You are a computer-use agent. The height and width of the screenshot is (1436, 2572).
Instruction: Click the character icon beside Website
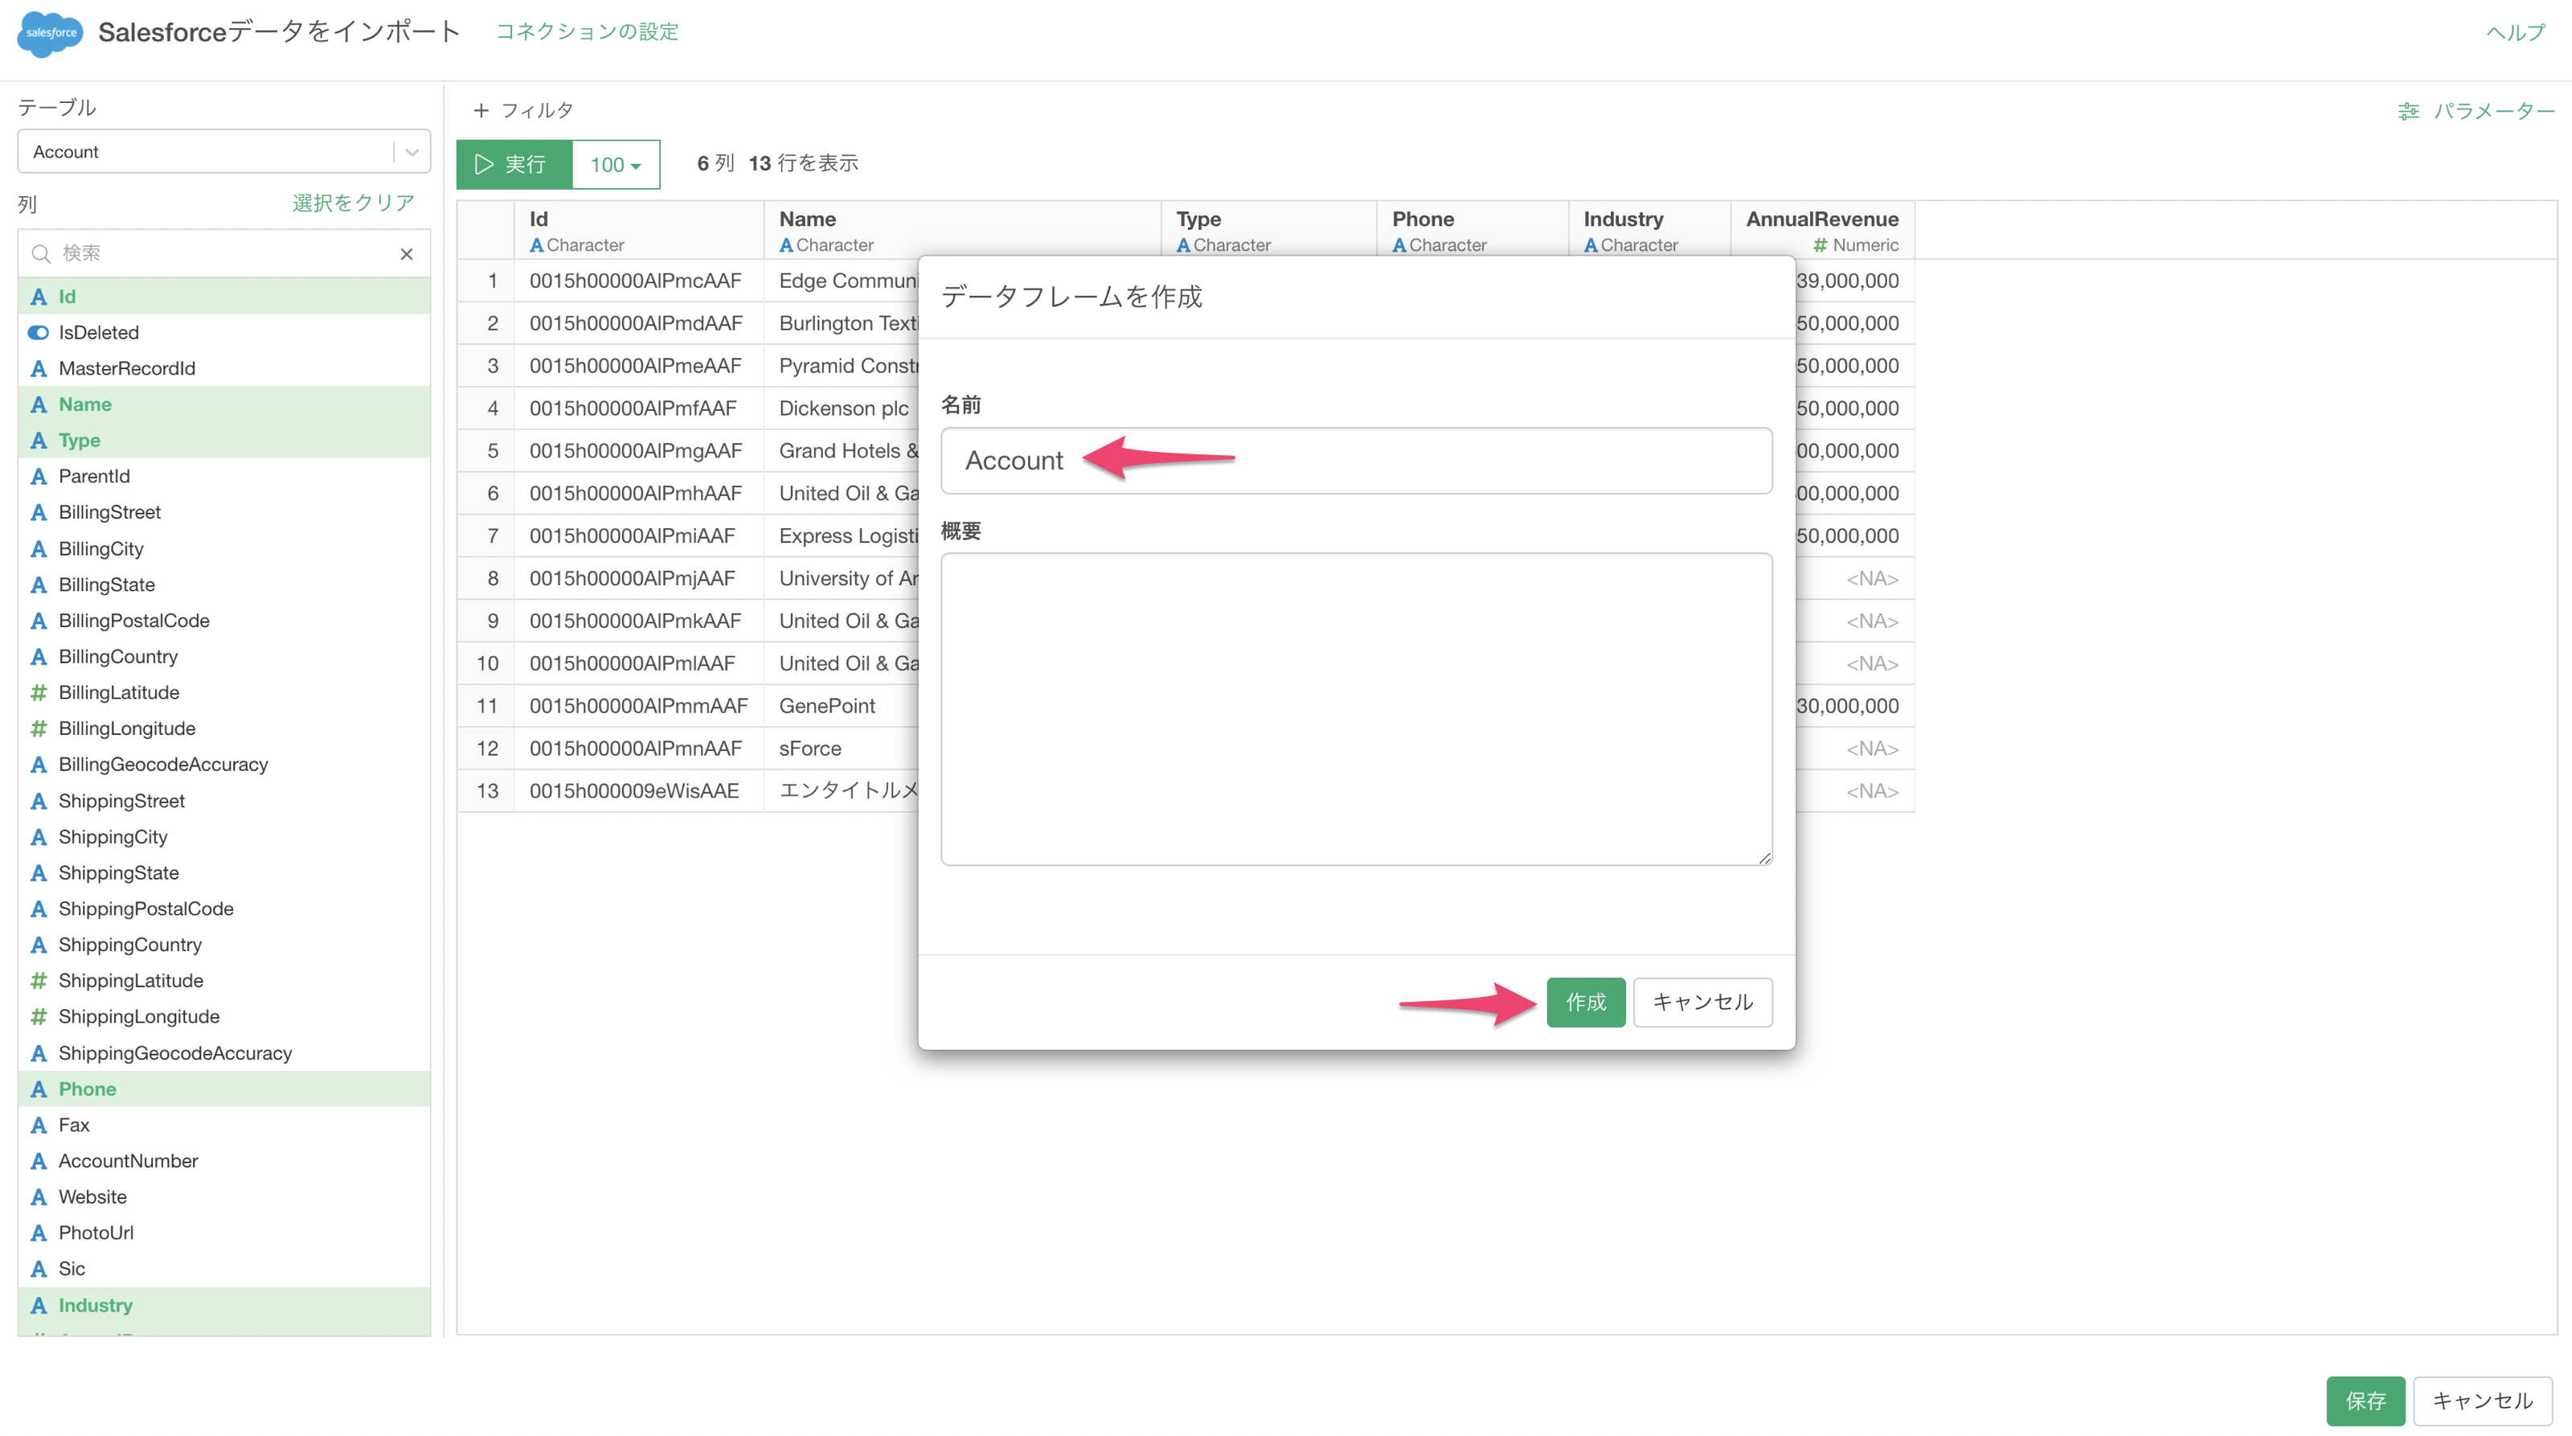(x=39, y=1196)
